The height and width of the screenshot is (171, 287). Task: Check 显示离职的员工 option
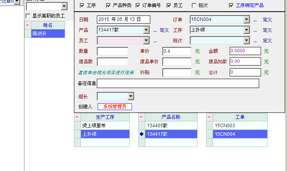(27, 16)
